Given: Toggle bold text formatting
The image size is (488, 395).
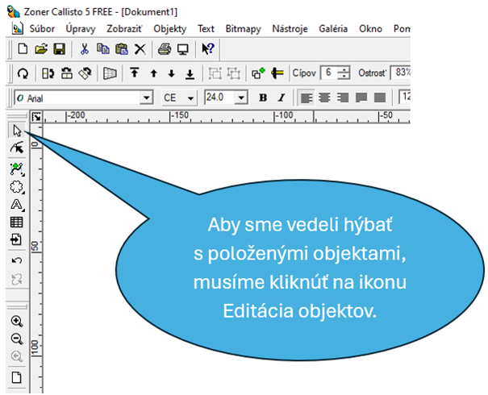Looking at the screenshot, I should pos(263,98).
